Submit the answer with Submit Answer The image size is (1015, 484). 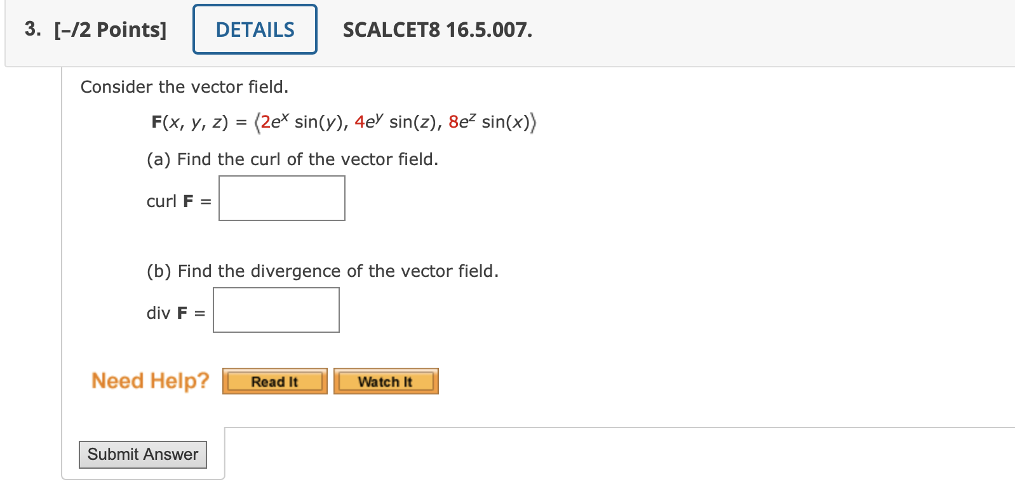pyautogui.click(x=143, y=455)
